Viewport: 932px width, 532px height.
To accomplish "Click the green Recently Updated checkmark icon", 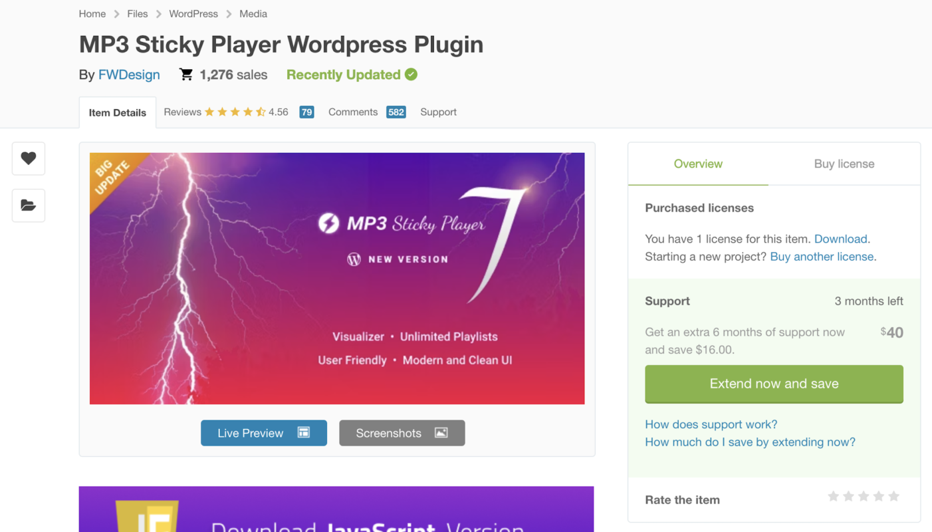I will 411,74.
